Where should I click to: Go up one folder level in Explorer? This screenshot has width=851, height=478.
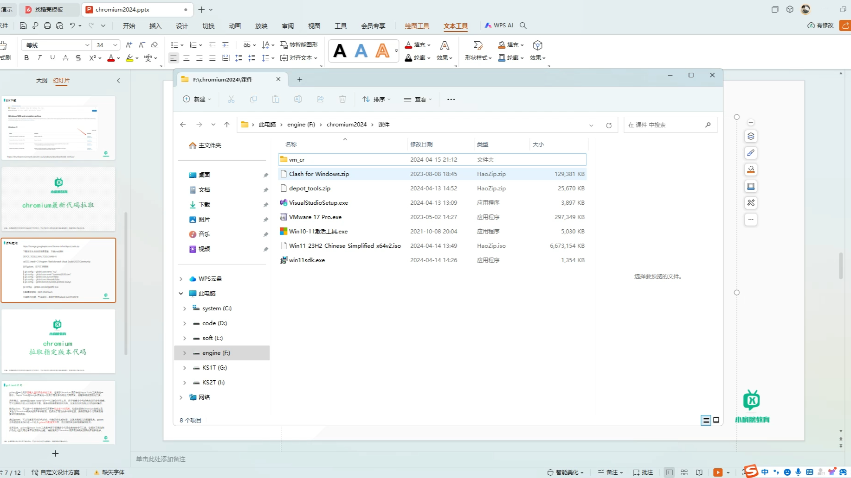(x=226, y=125)
